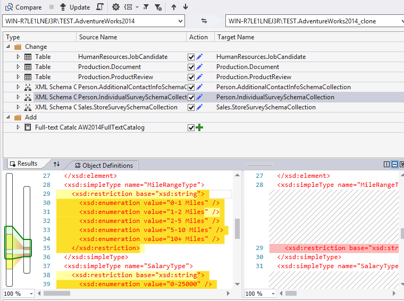This screenshot has width=404, height=301.
Task: Collapse definitions panel double-chevron button
Action: click(x=402, y=164)
